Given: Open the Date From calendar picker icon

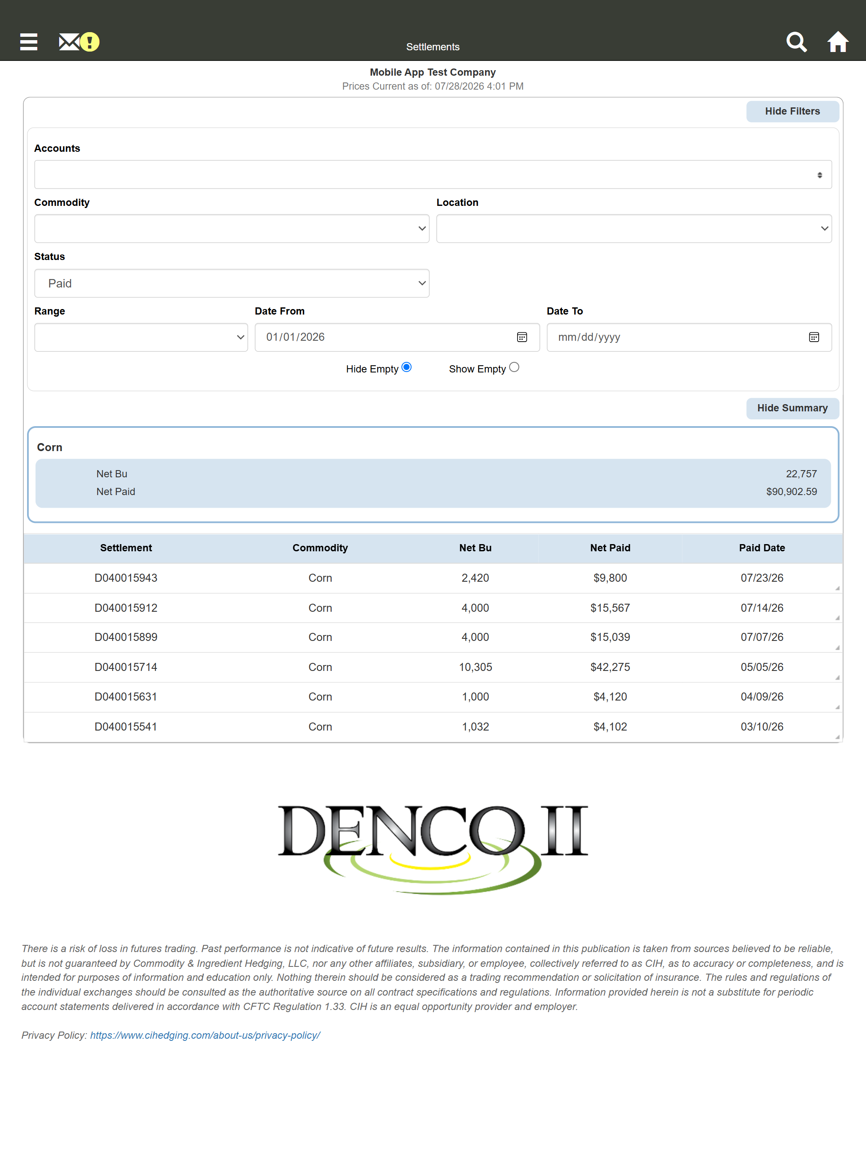Looking at the screenshot, I should (x=522, y=337).
